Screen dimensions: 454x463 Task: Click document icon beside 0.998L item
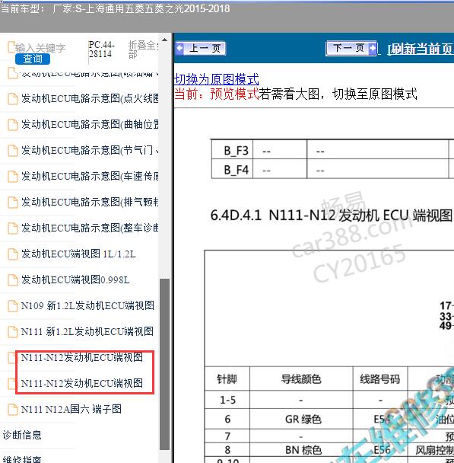(x=12, y=279)
